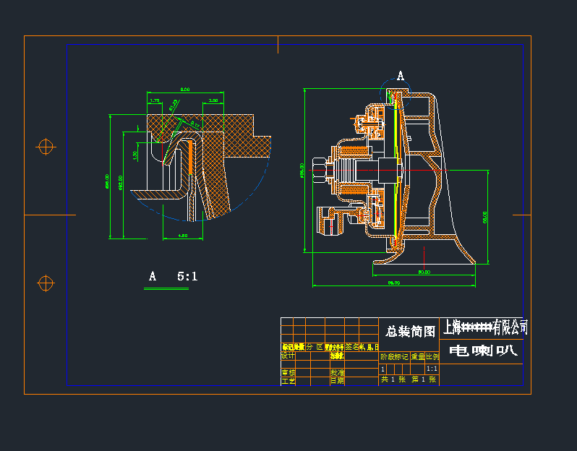Select the 80.00 base width dimension
The image size is (577, 451).
(424, 272)
